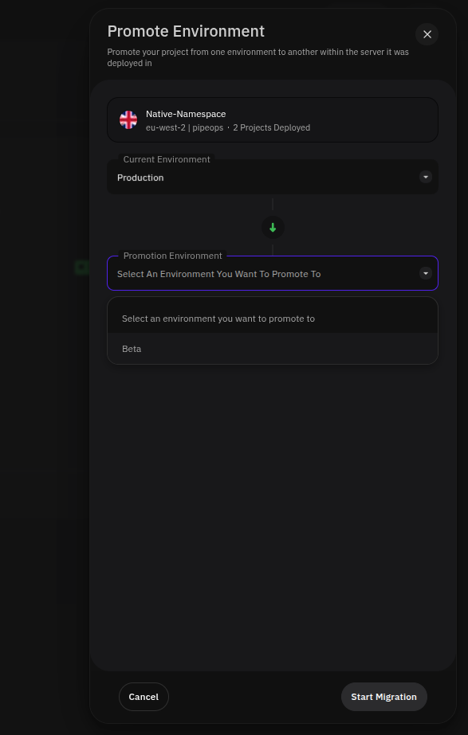468x735 pixels.
Task: Start Migration of the project
Action: [x=384, y=697]
